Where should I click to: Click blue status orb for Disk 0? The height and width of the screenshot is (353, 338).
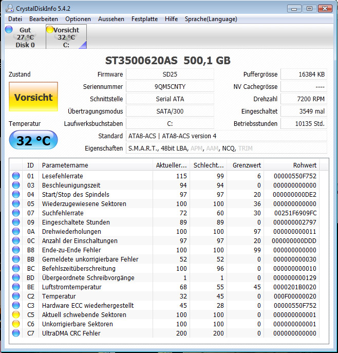pyautogui.click(x=9, y=29)
